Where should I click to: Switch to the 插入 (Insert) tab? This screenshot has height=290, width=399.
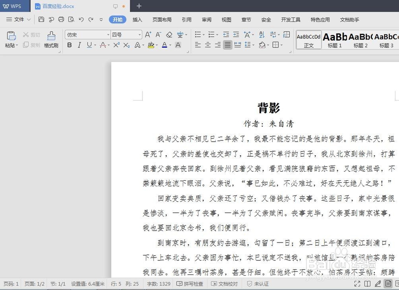click(x=137, y=20)
